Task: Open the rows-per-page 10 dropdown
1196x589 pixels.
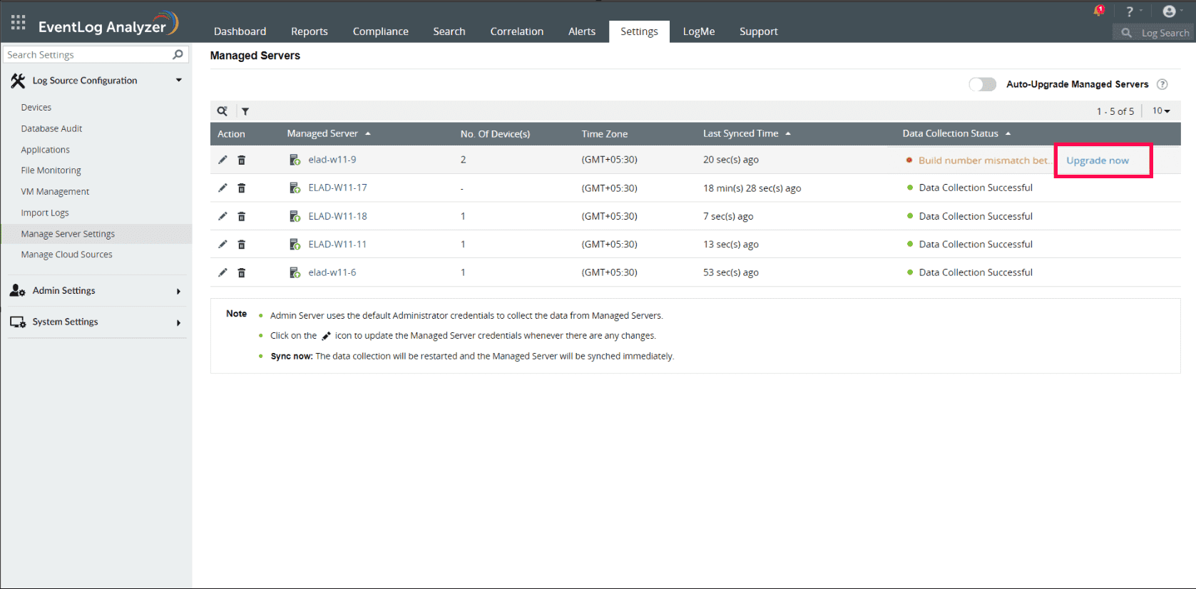Action: pos(1161,111)
